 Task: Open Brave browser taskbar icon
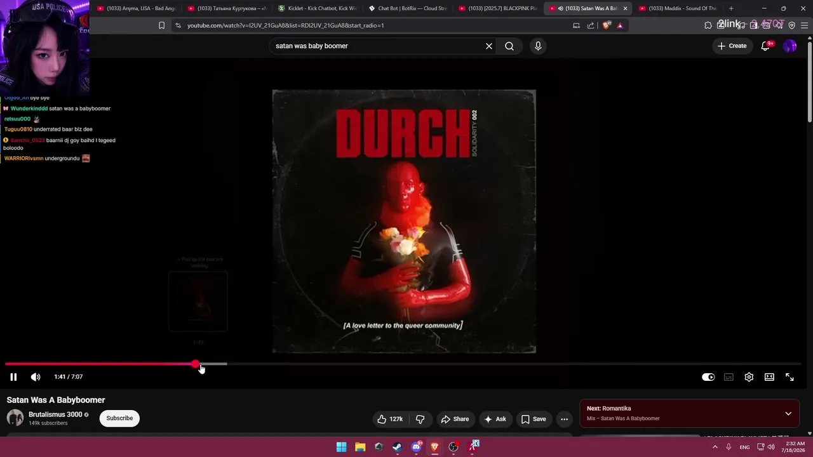pos(435,447)
